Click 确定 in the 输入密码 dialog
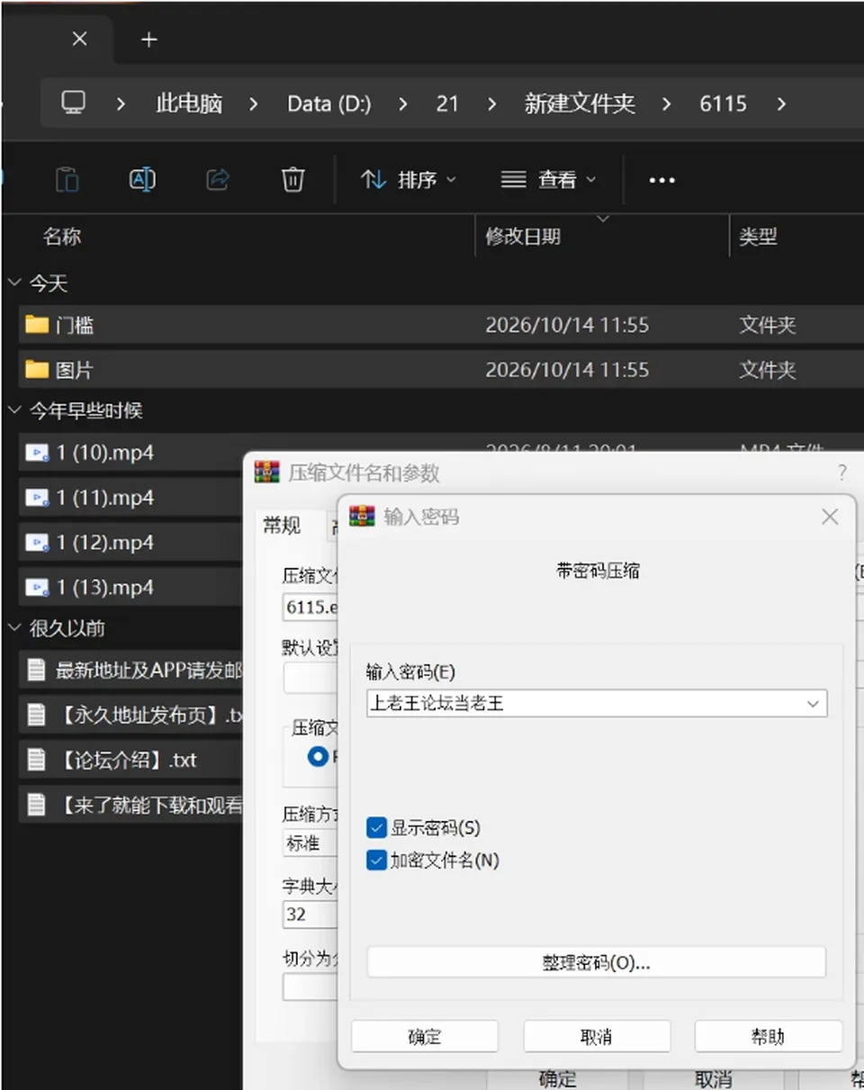The height and width of the screenshot is (1090, 864). 425,1036
